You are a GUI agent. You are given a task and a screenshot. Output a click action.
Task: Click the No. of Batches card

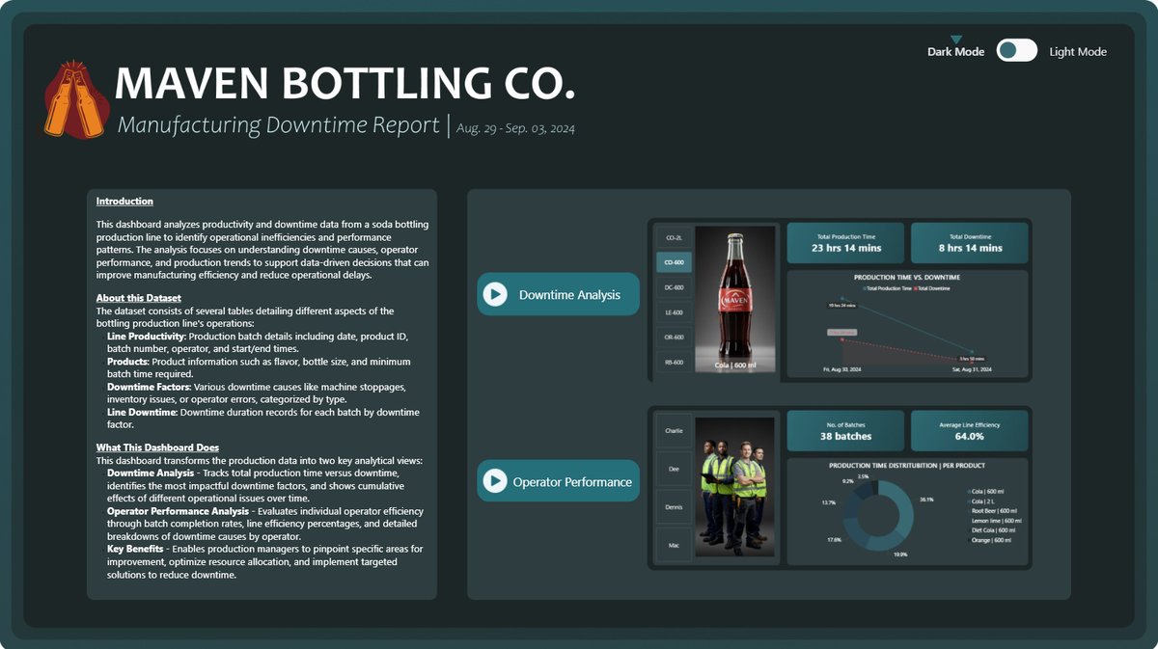[845, 431]
